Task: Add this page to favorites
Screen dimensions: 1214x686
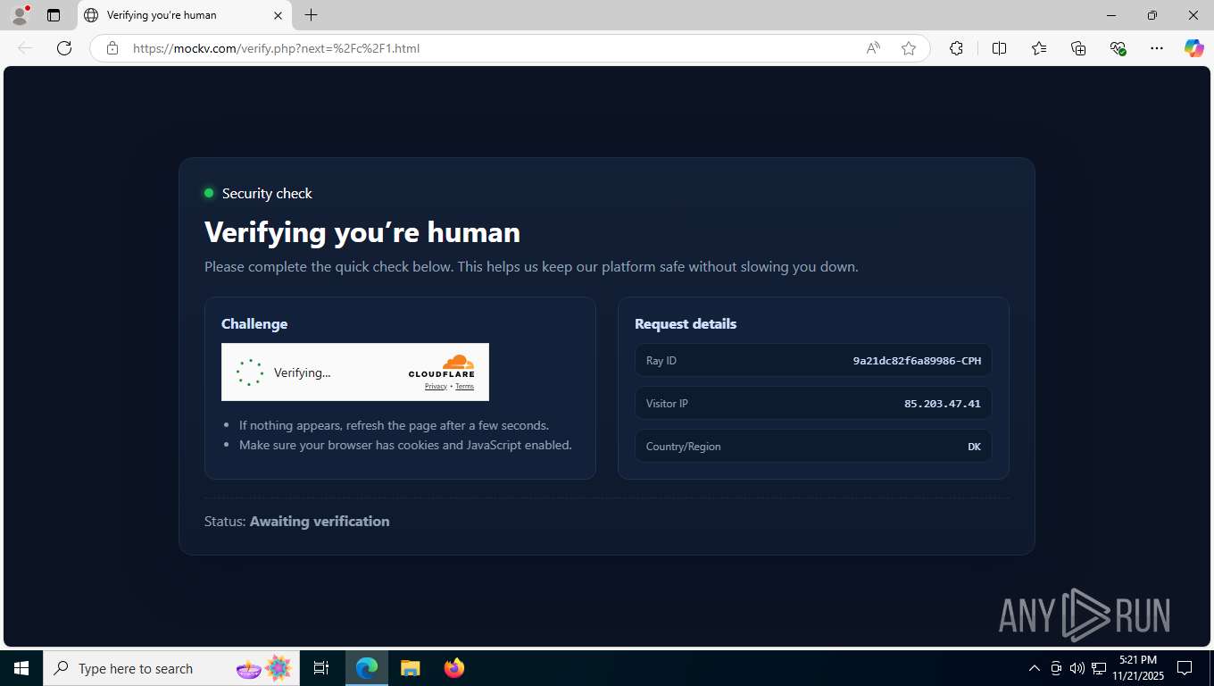Action: click(909, 48)
